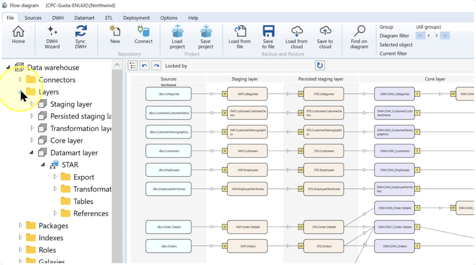Open the File tab
Viewport: 476px width, 265px height.
coord(11,17)
